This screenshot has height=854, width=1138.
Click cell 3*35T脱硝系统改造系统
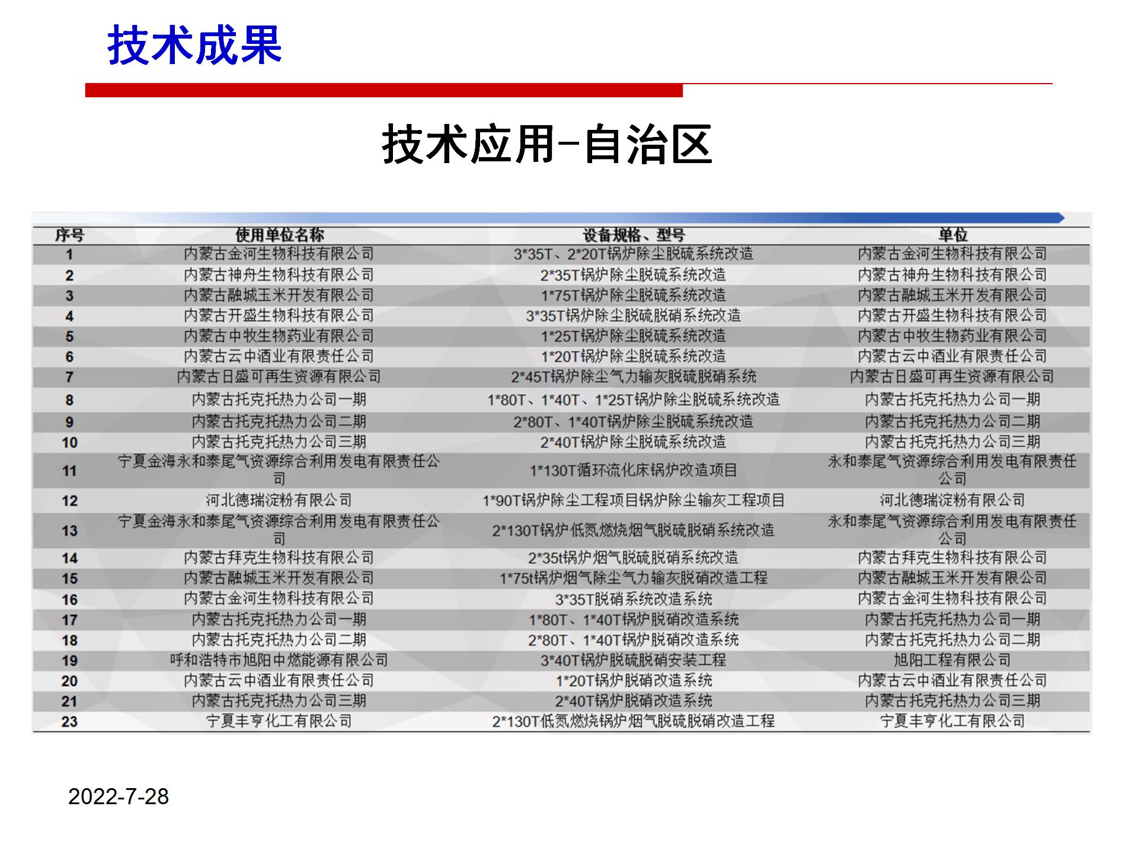tap(634, 599)
